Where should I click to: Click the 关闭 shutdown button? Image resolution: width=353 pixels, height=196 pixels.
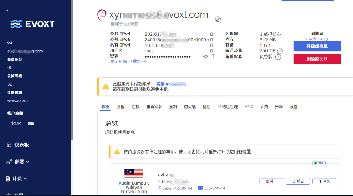tap(271, 181)
